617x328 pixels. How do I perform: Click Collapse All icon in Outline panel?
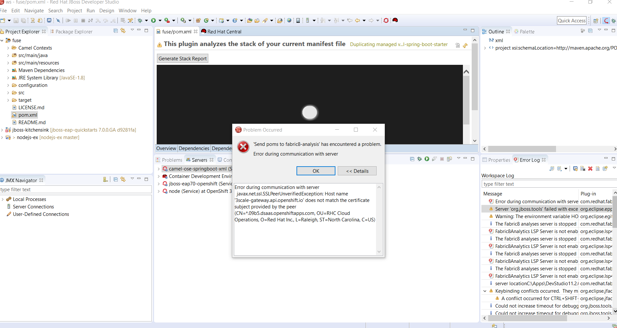[590, 30]
